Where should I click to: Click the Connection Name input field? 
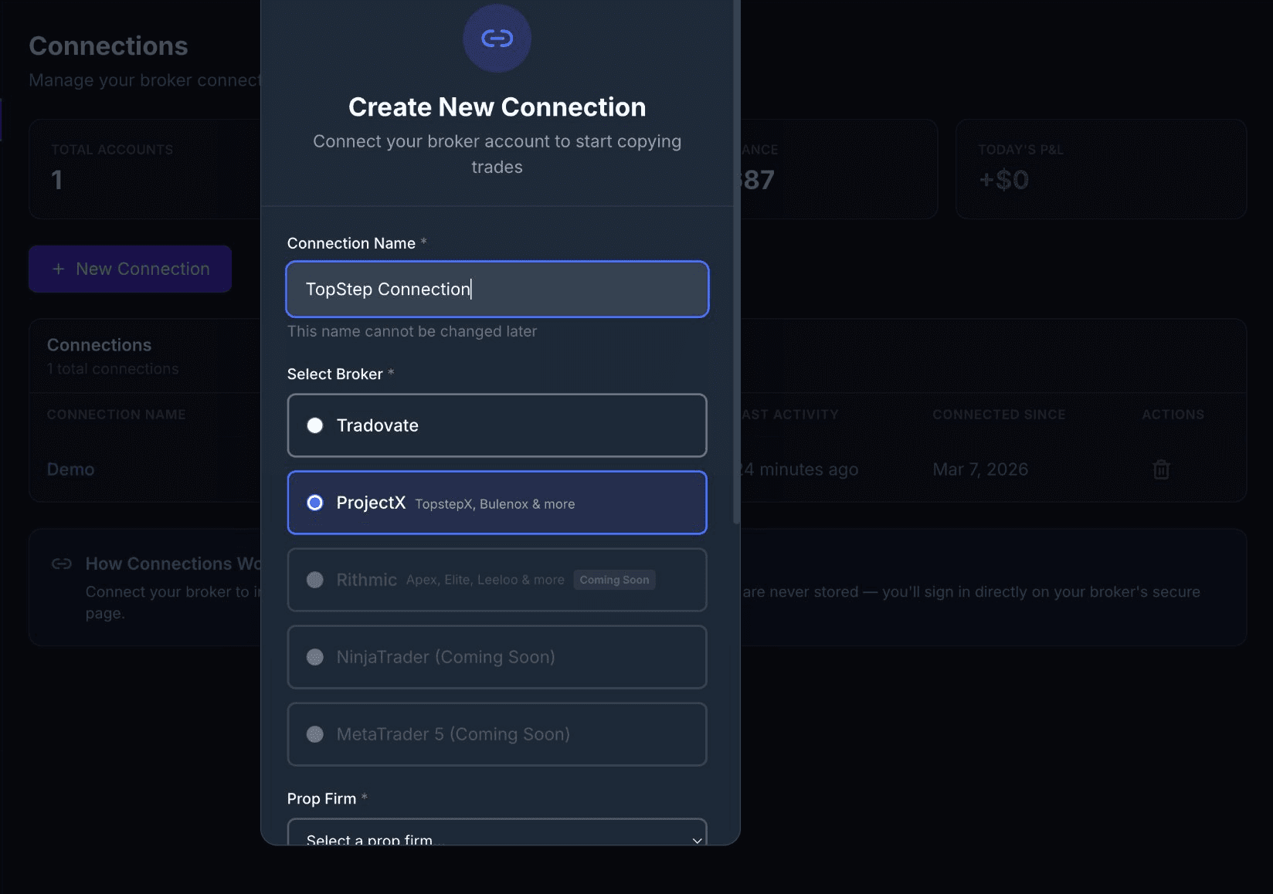tap(497, 290)
